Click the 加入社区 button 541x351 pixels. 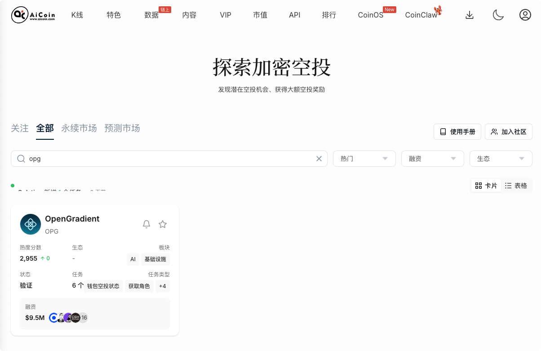[508, 131]
